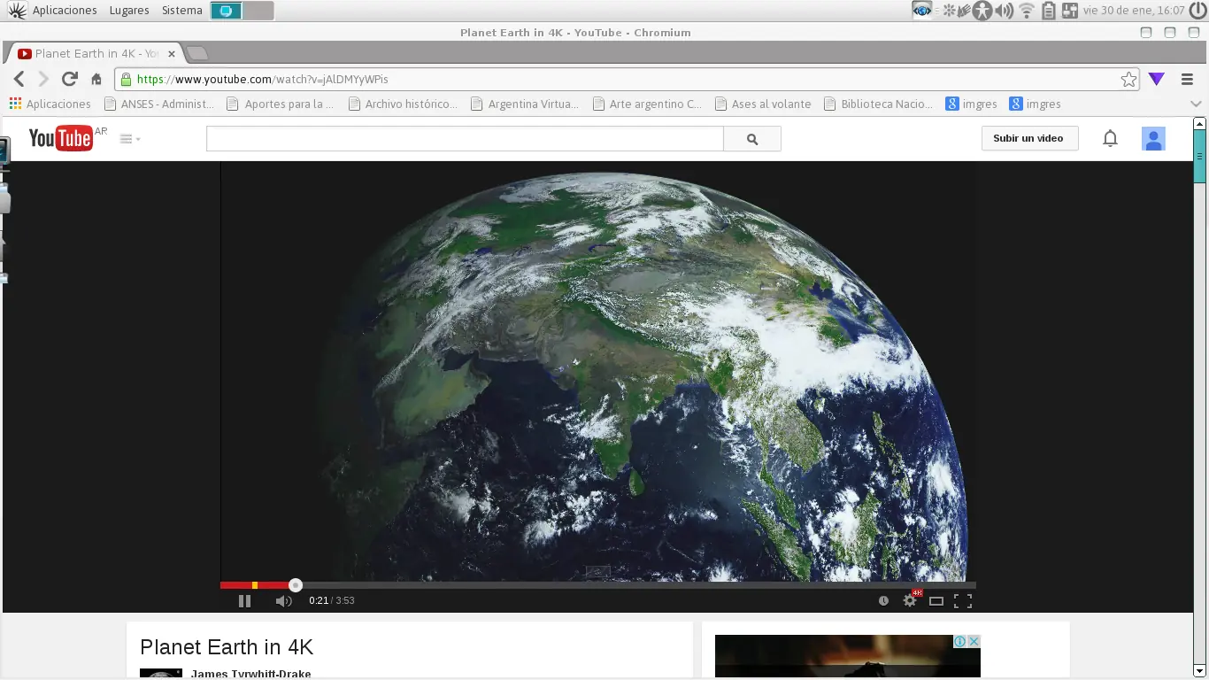Viewport: 1209px width, 680px height.
Task: Open the Aplicaciones system menu
Action: [65, 11]
